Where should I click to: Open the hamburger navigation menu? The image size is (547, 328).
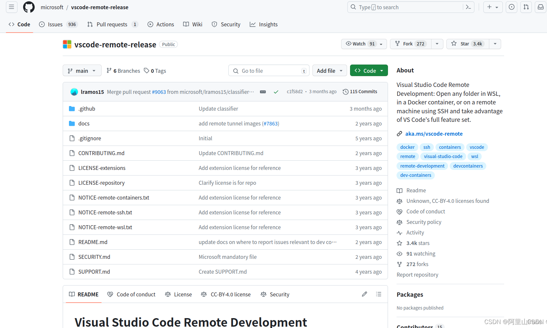click(x=12, y=7)
